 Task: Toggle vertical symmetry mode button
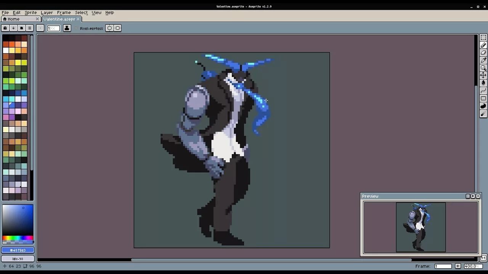(118, 28)
